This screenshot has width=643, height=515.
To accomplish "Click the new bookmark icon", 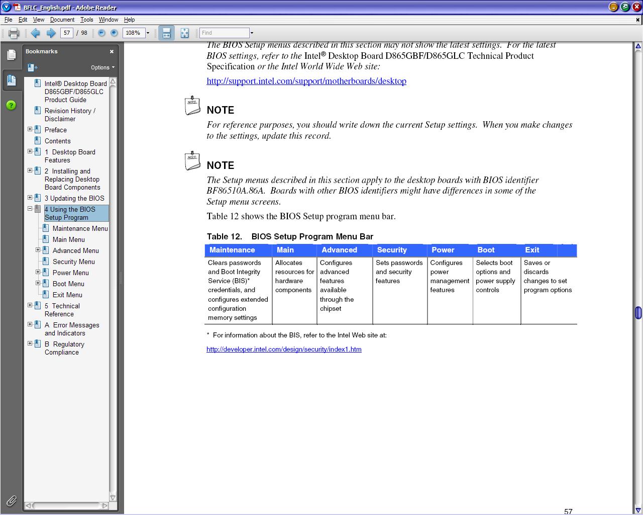I will (33, 67).
